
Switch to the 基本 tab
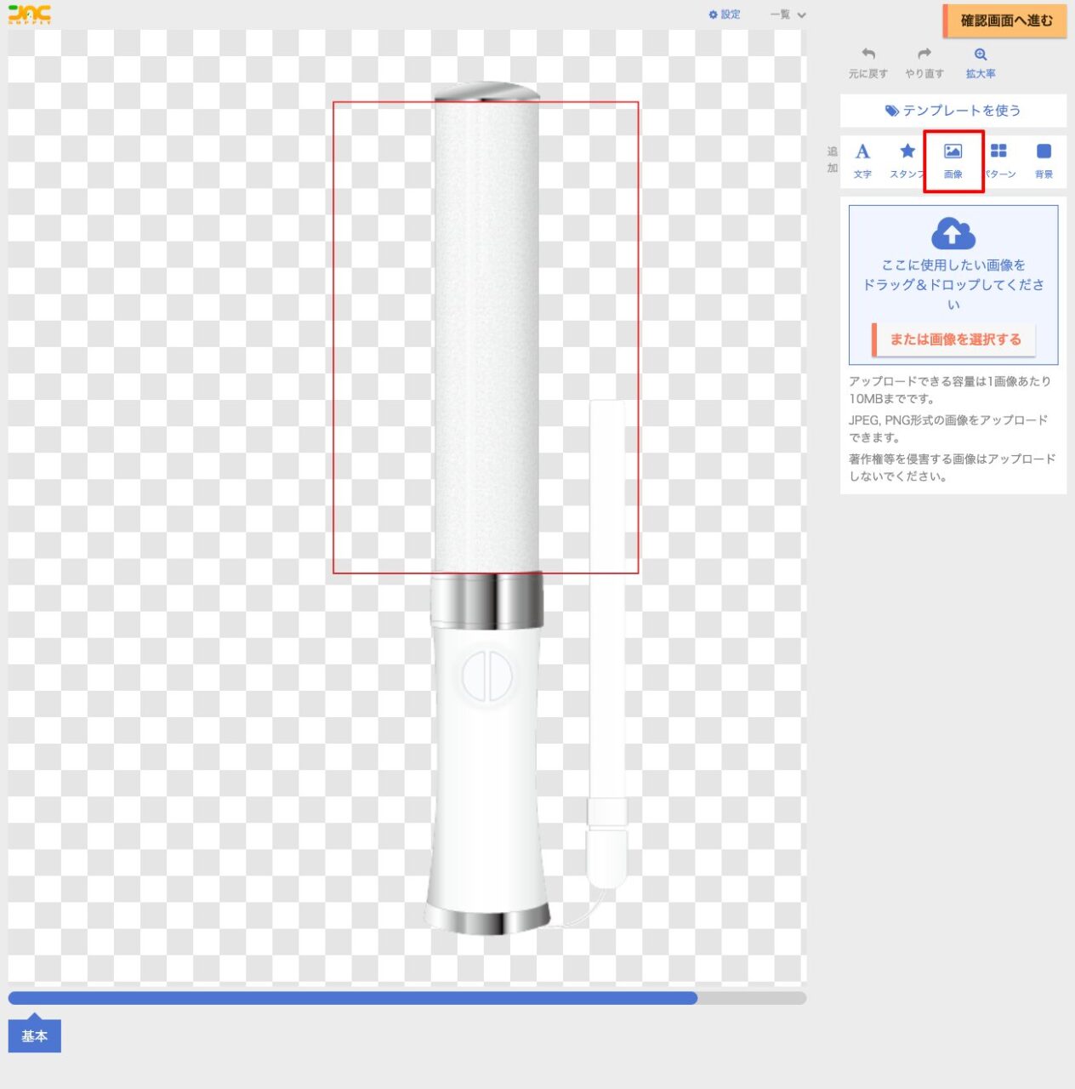[35, 1035]
